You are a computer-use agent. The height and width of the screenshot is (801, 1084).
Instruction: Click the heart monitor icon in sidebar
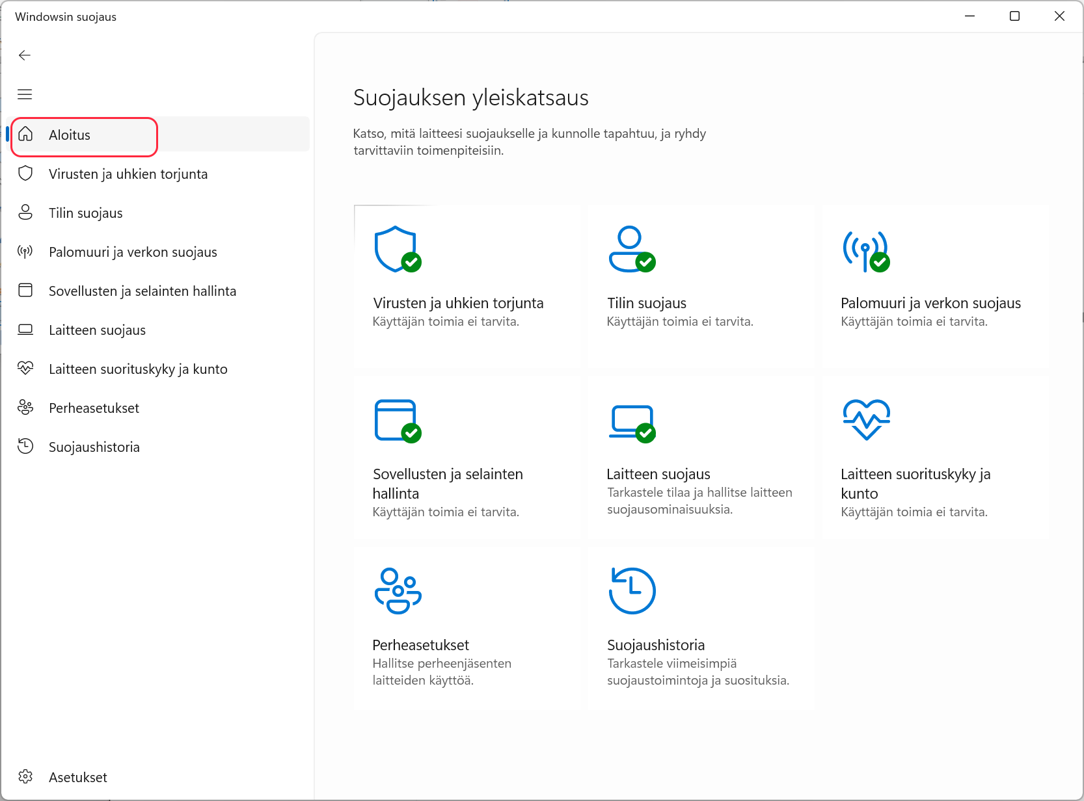pos(25,369)
